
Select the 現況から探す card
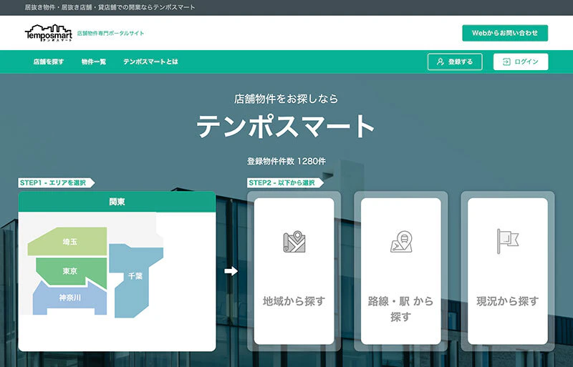(x=508, y=271)
